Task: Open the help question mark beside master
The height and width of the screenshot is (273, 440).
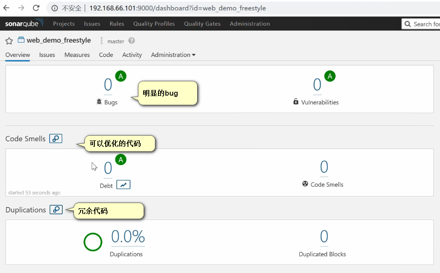Action: 131,40
